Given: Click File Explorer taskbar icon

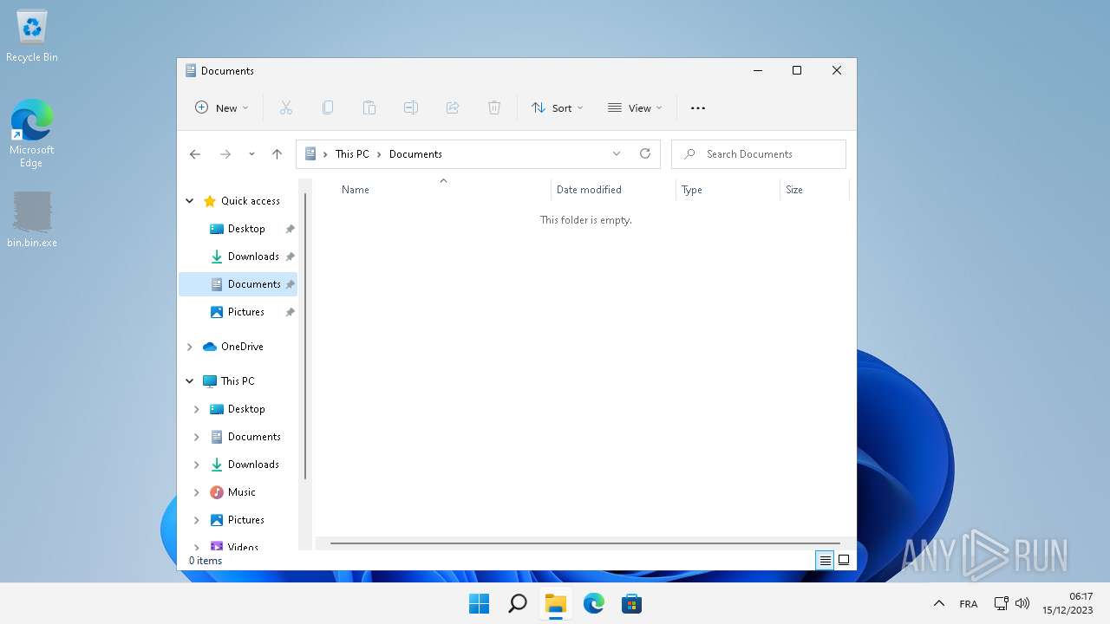Looking at the screenshot, I should pos(555,603).
